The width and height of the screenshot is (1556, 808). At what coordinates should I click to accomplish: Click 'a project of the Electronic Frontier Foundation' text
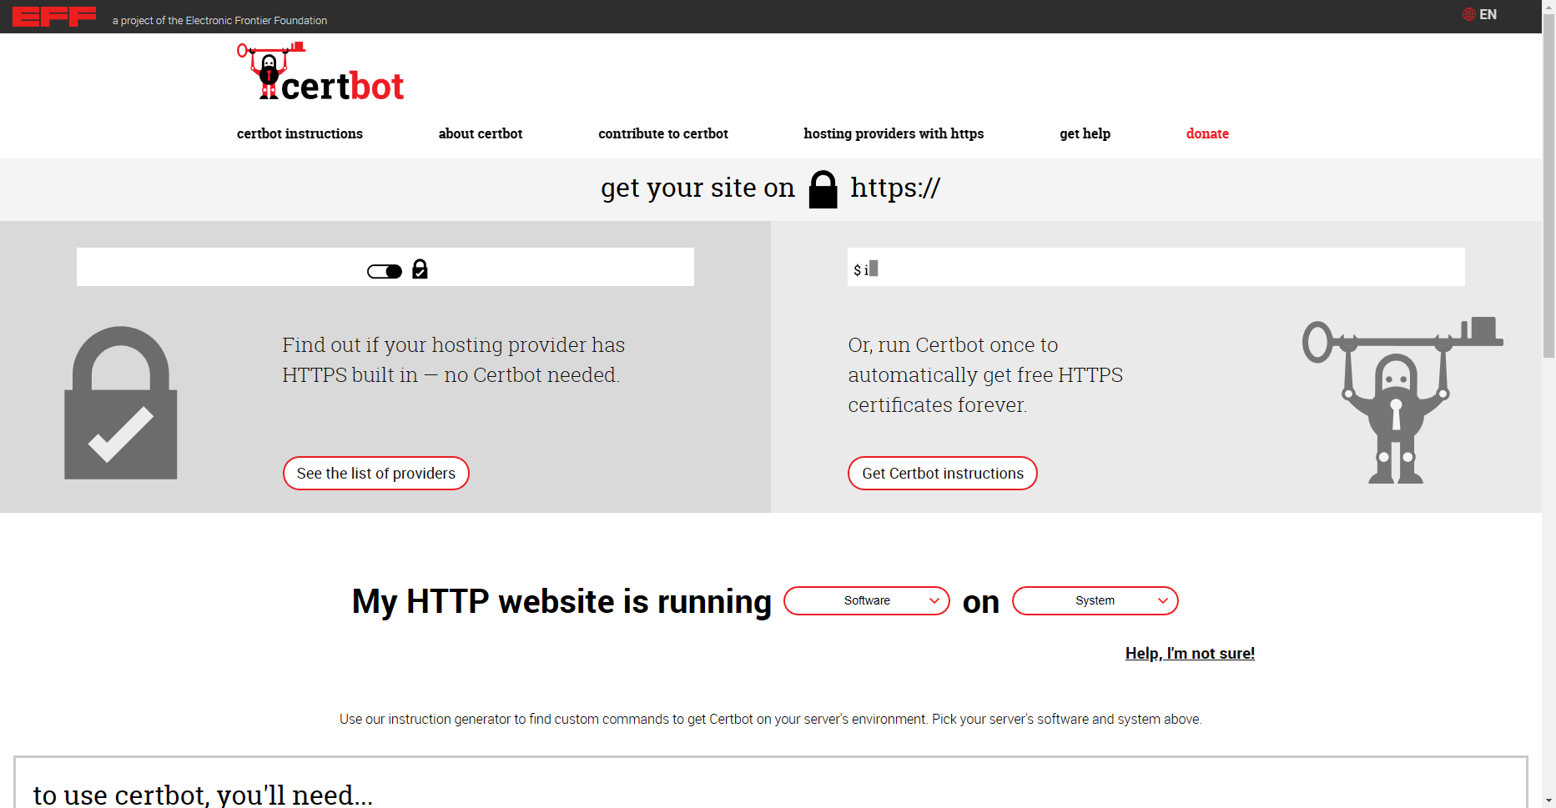[x=219, y=20]
